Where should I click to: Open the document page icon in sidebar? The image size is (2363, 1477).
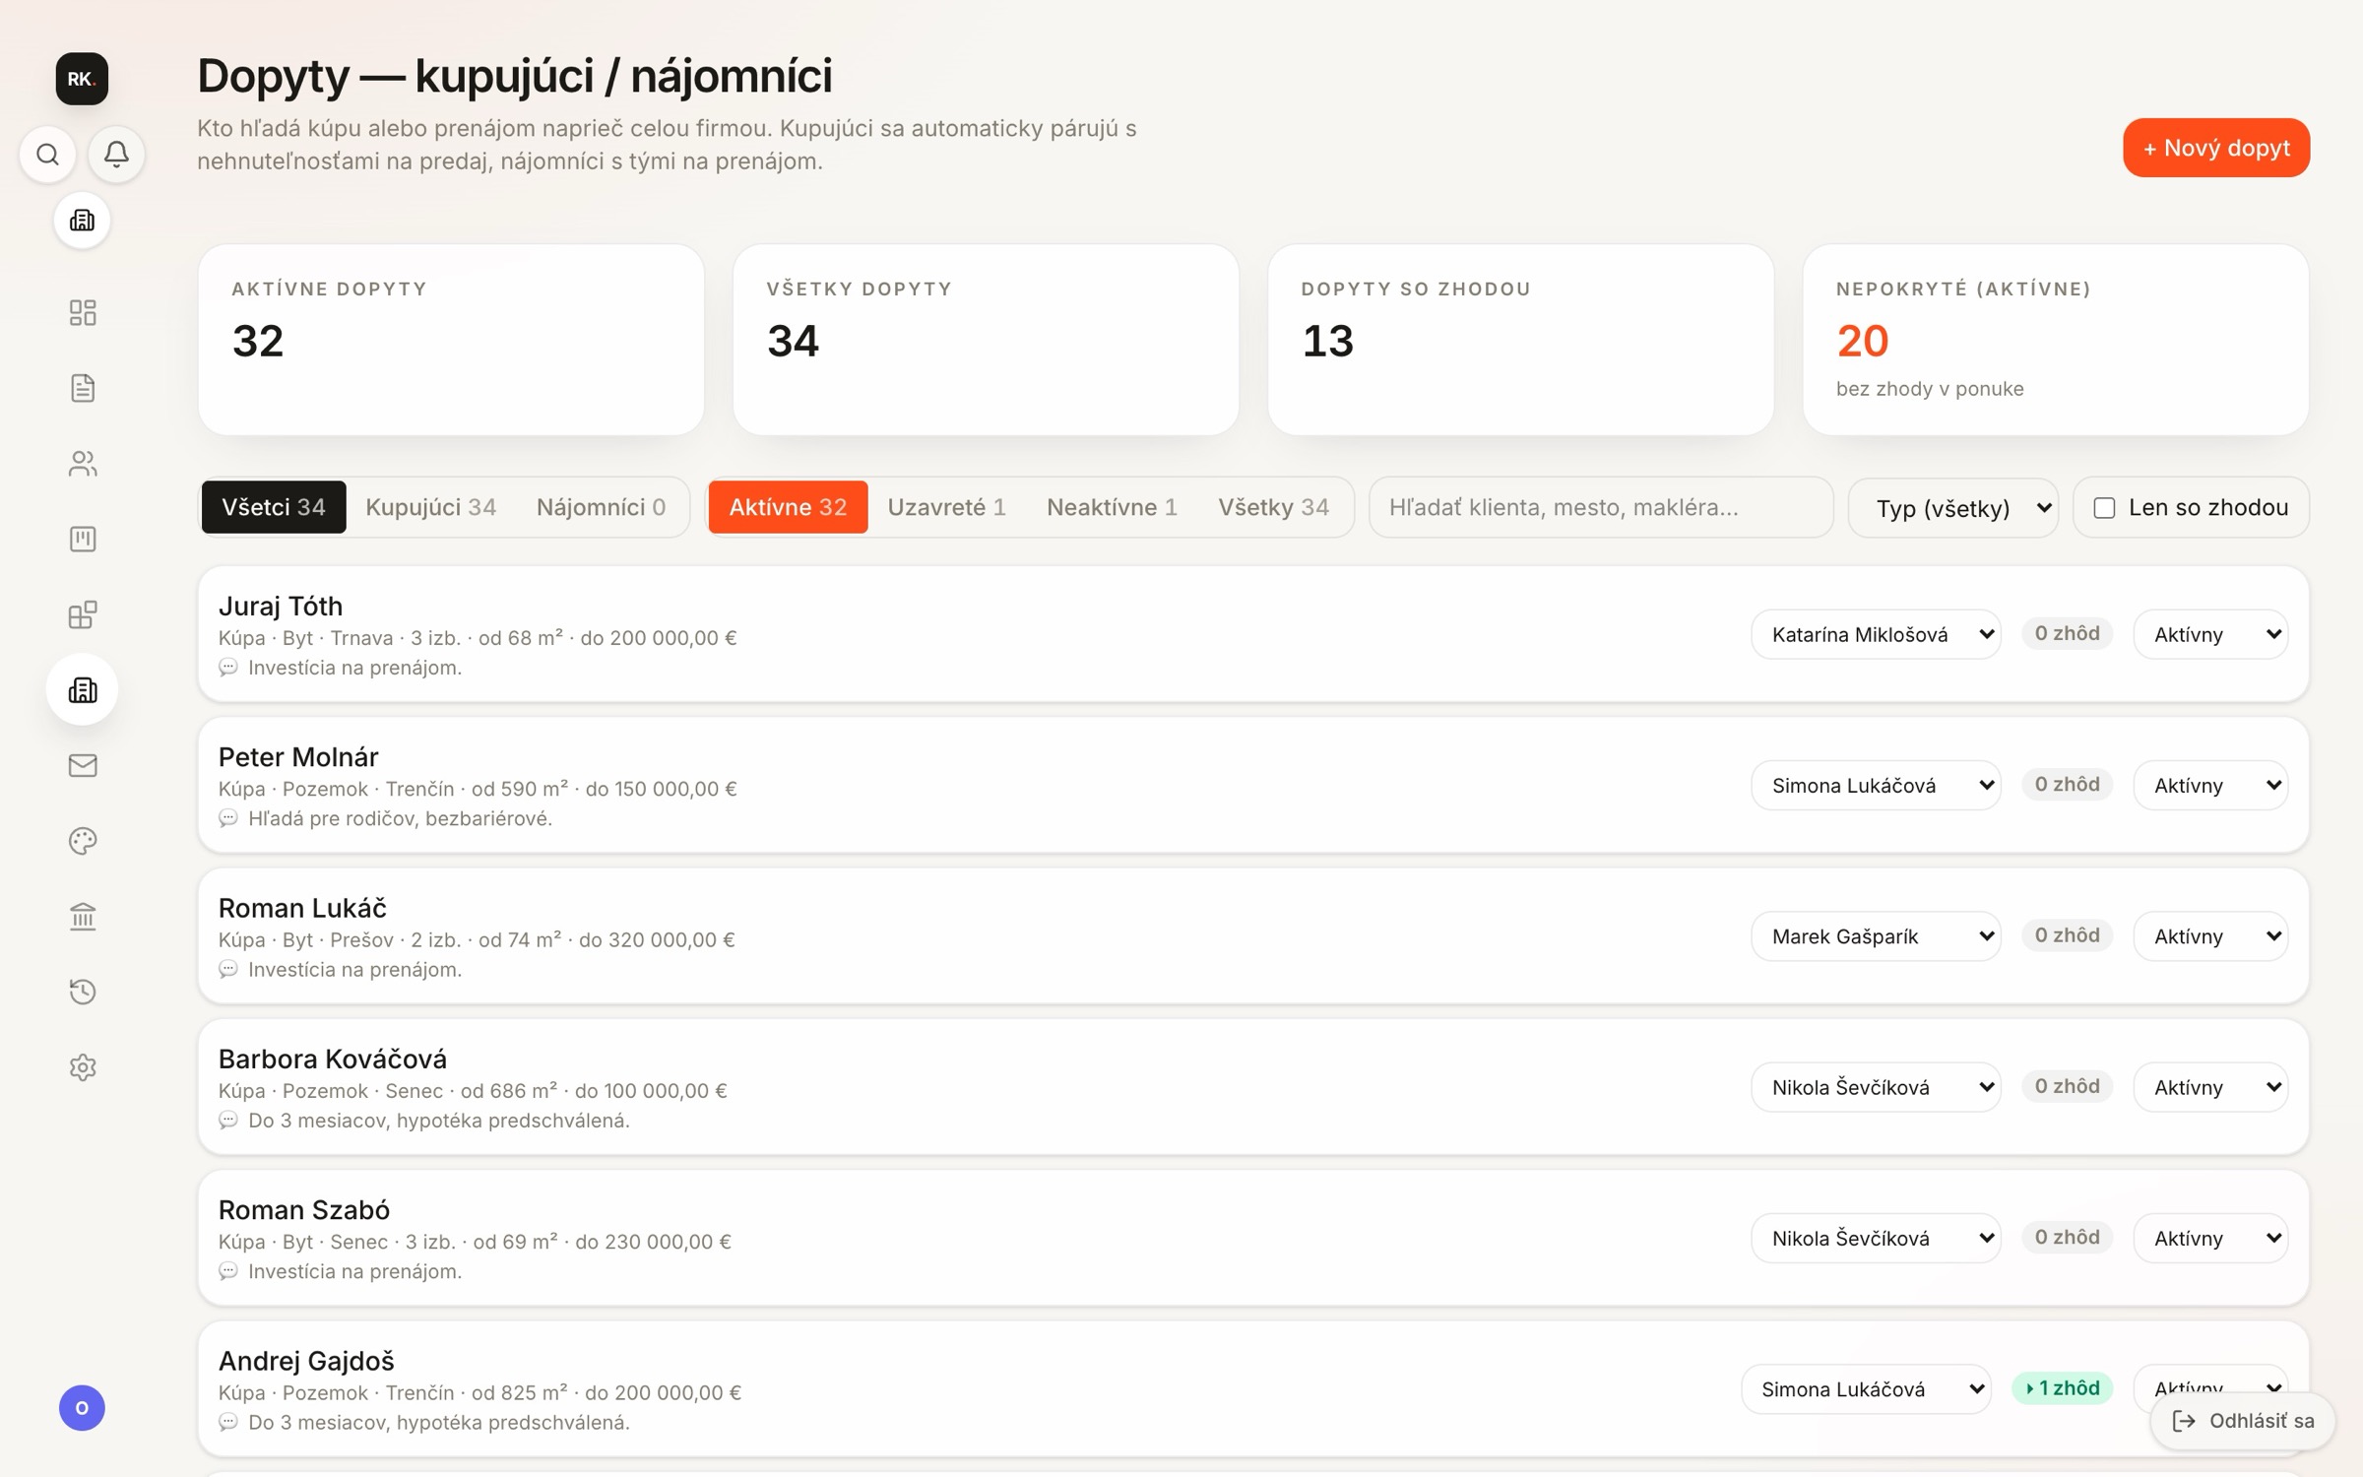pyautogui.click(x=83, y=388)
